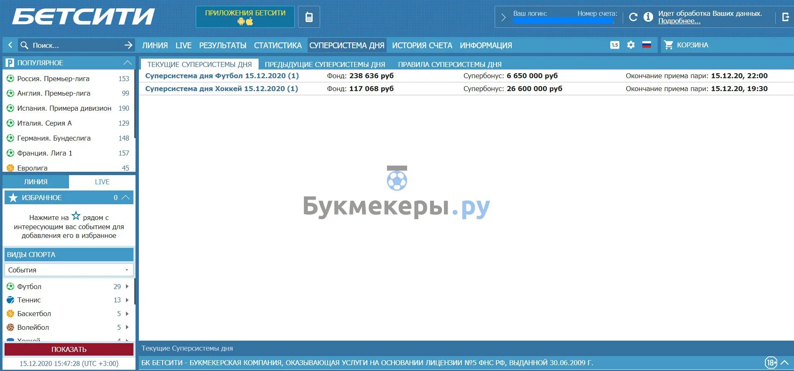
Task: Expand the login panel arrow
Action: pos(503,17)
